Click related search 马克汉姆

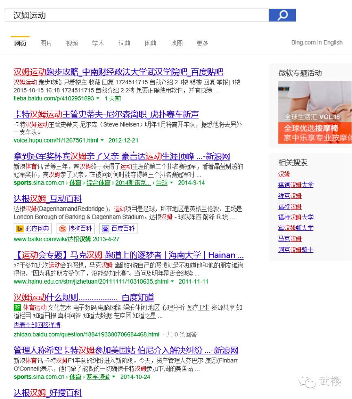pos(290,239)
